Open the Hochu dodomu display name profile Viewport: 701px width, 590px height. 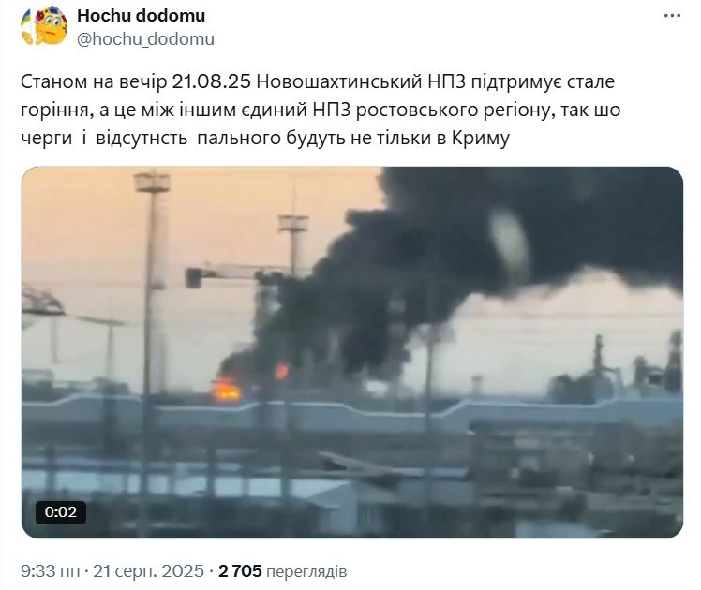point(141,16)
